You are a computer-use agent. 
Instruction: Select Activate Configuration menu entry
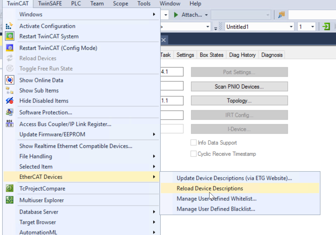coord(81,26)
